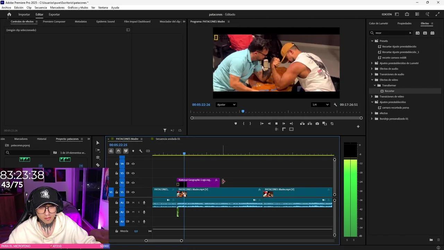444x250 pixels.
Task: Select the Razor tool
Action: click(x=98, y=165)
